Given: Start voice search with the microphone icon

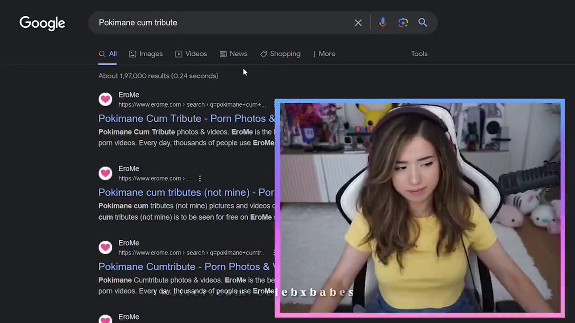Looking at the screenshot, I should coord(382,22).
